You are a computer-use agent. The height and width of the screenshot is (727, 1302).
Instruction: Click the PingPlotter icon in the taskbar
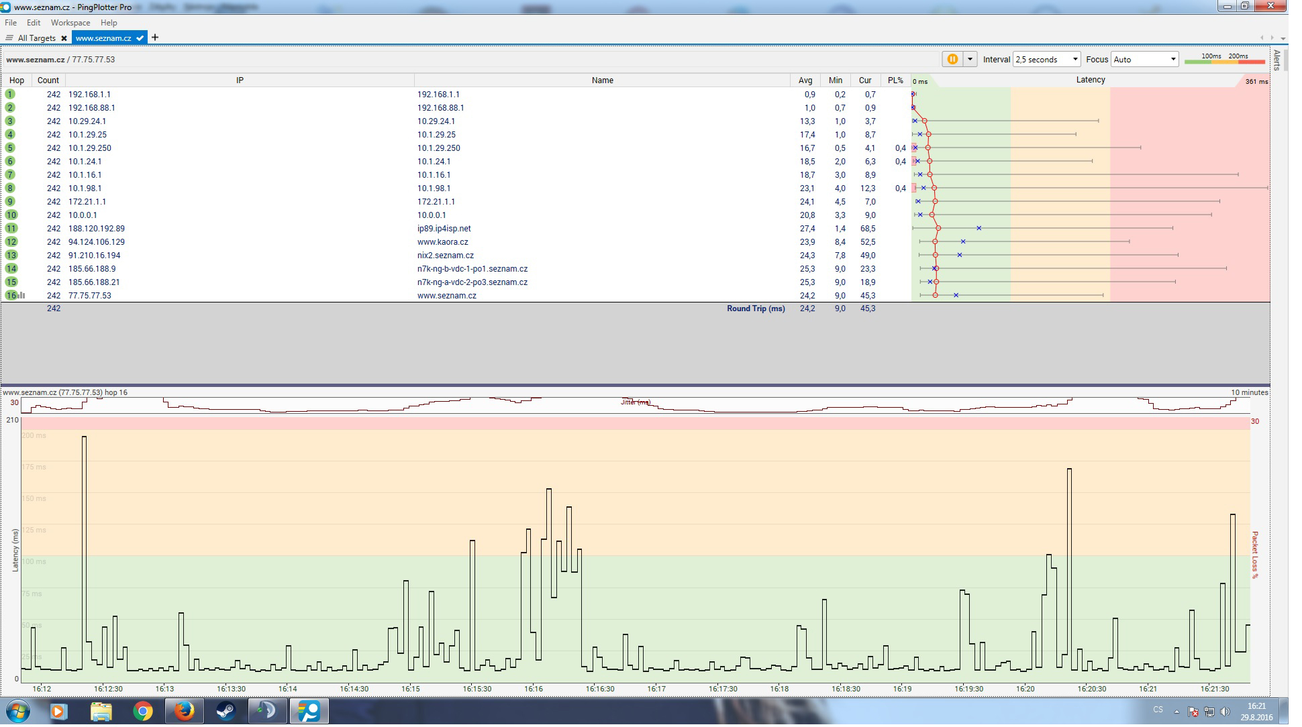(309, 711)
